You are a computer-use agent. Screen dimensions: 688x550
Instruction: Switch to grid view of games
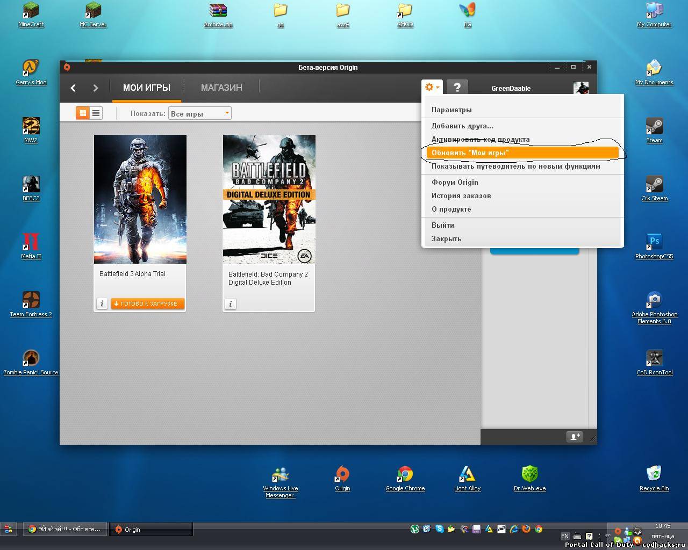tap(83, 113)
